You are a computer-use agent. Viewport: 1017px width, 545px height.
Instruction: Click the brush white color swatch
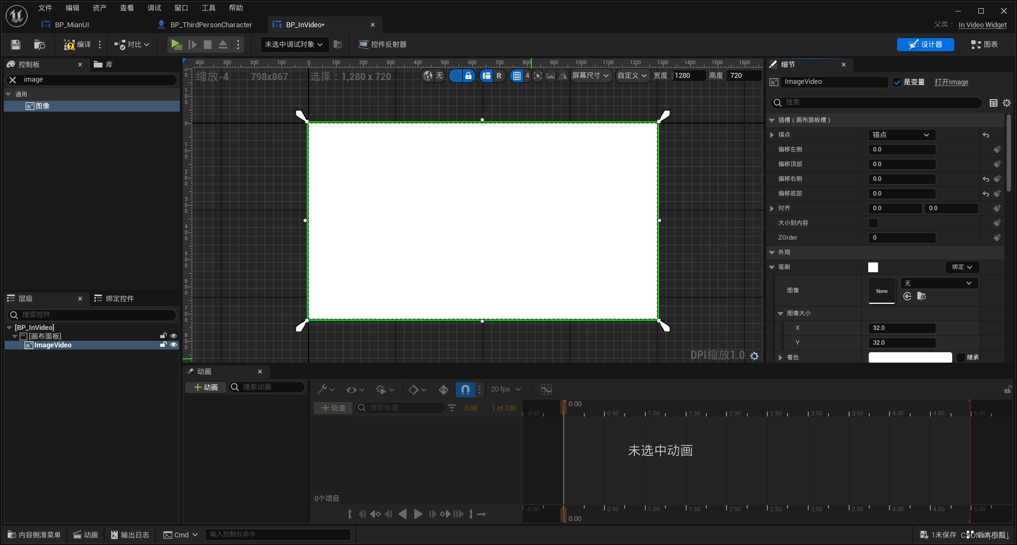point(873,267)
